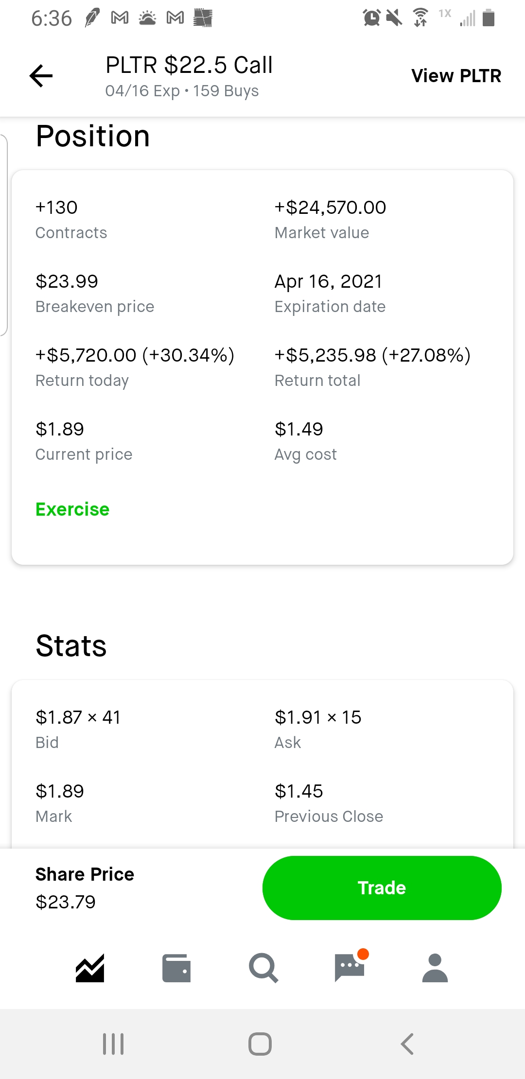Screen dimensions: 525x1079
Task: Tap Android recent apps button
Action: tap(113, 1044)
